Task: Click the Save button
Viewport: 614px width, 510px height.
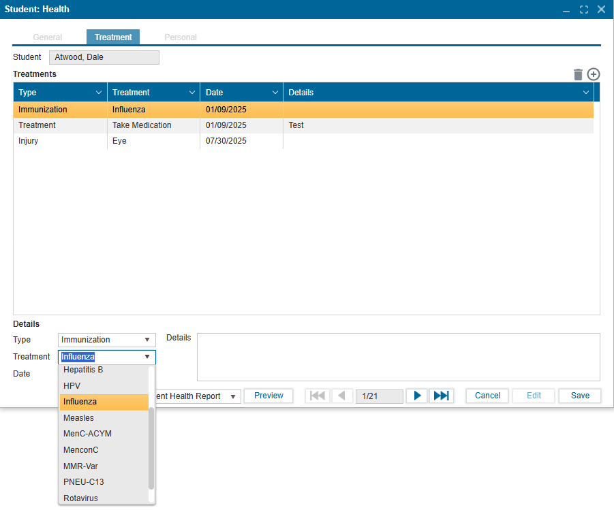Action: coord(580,396)
